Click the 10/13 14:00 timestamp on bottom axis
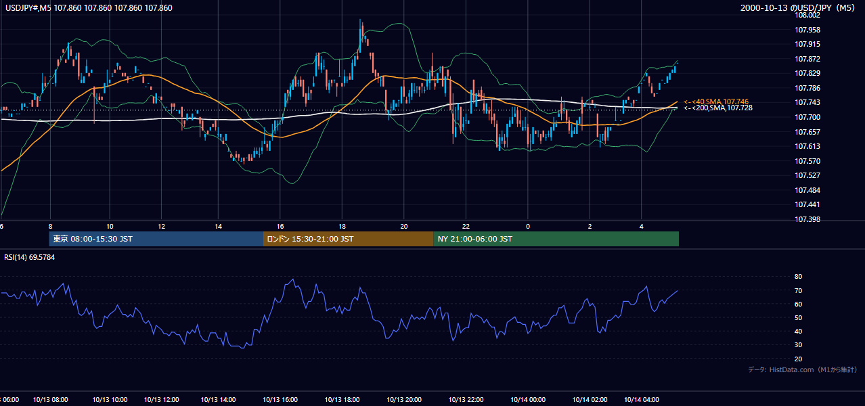Screen dimensions: 865x406 219,400
